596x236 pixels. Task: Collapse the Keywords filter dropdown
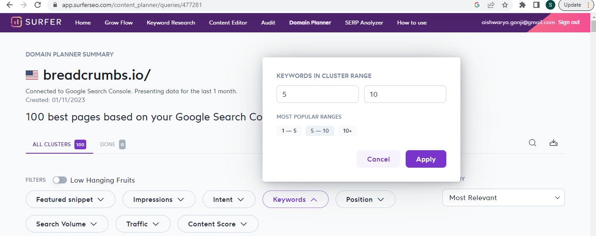295,199
